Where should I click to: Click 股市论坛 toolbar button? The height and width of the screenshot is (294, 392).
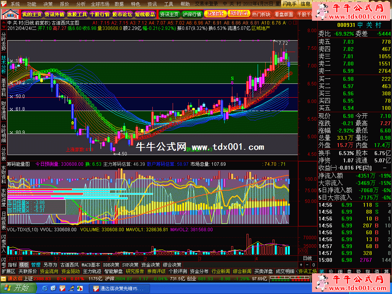[122, 14]
